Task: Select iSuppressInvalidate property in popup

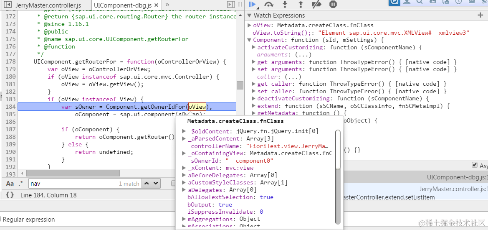Action: pyautogui.click(x=225, y=212)
